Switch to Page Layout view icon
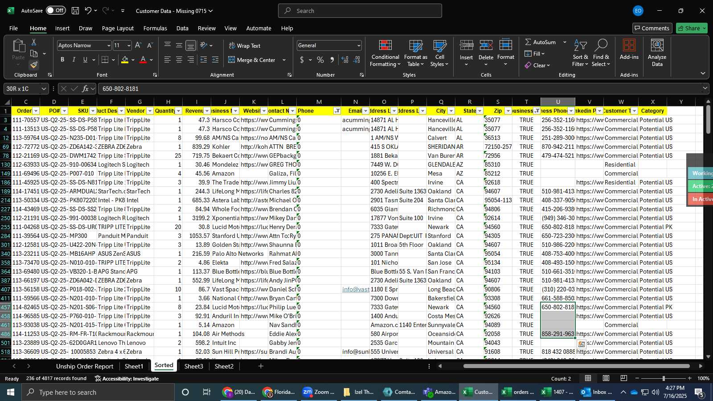Image resolution: width=713 pixels, height=401 pixels. coord(606,378)
